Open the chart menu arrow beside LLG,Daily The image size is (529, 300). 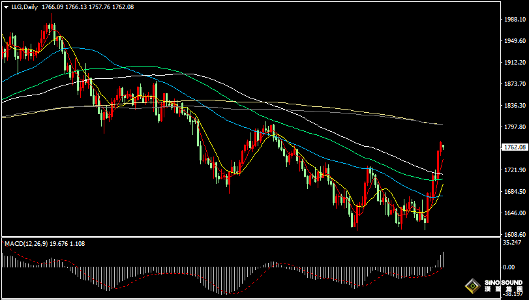tap(6, 7)
